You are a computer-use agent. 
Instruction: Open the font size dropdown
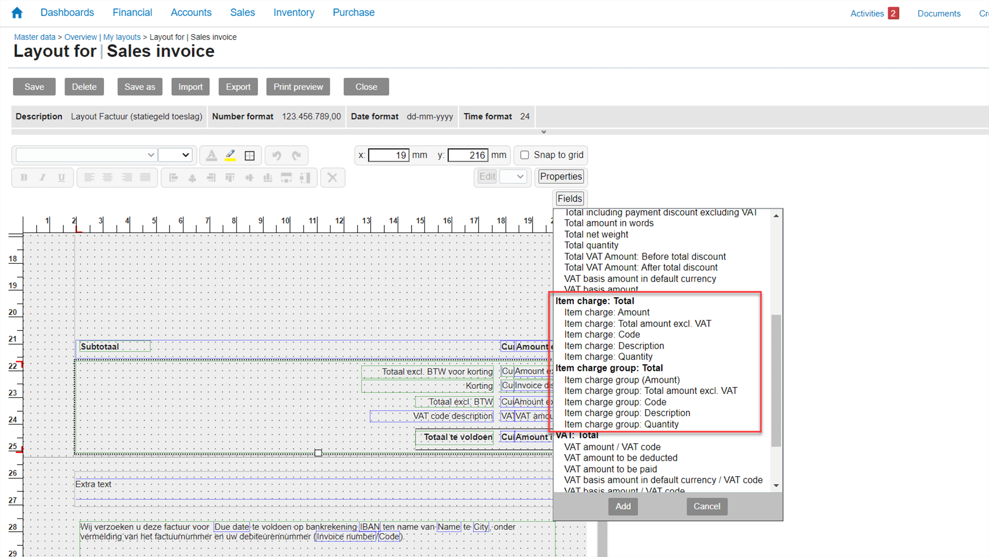[x=176, y=155]
